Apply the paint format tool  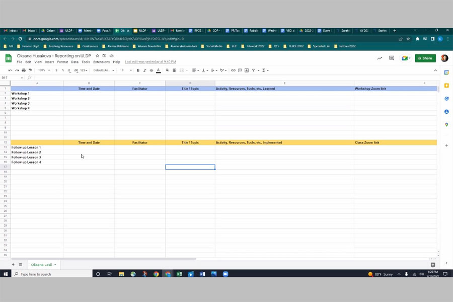(30, 70)
